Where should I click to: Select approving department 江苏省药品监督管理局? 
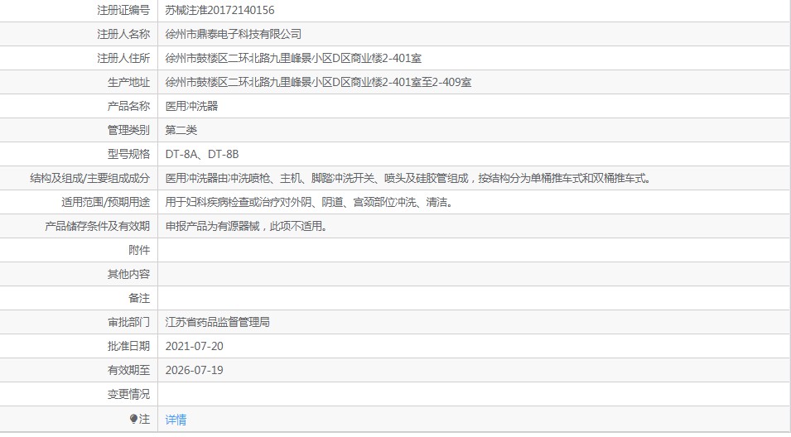click(218, 322)
